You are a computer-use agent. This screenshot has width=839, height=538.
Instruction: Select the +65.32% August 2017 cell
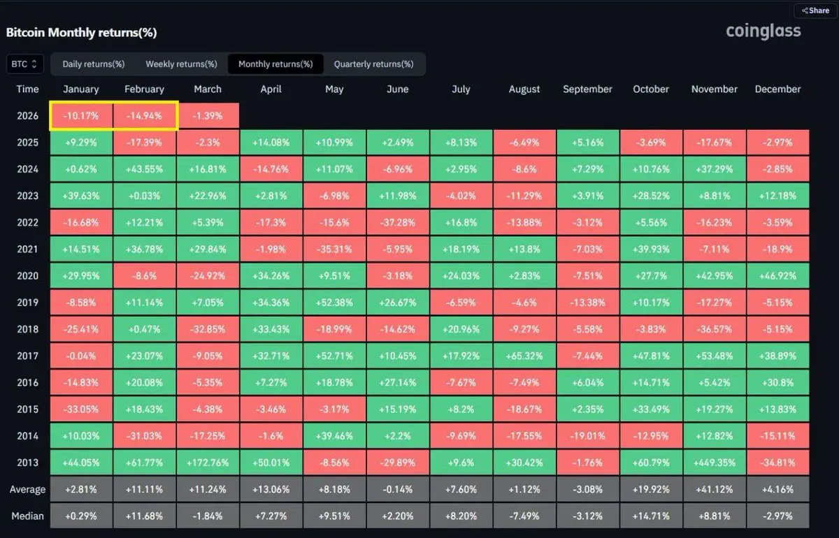pyautogui.click(x=524, y=356)
